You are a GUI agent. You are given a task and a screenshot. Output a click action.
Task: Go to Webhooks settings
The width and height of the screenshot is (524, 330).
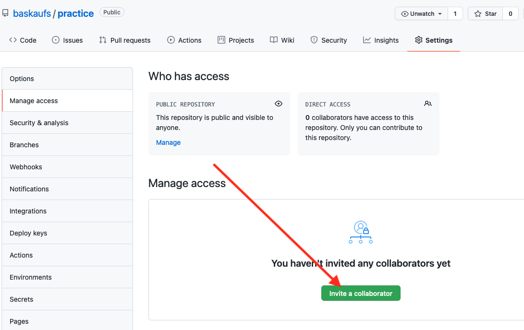click(67, 167)
